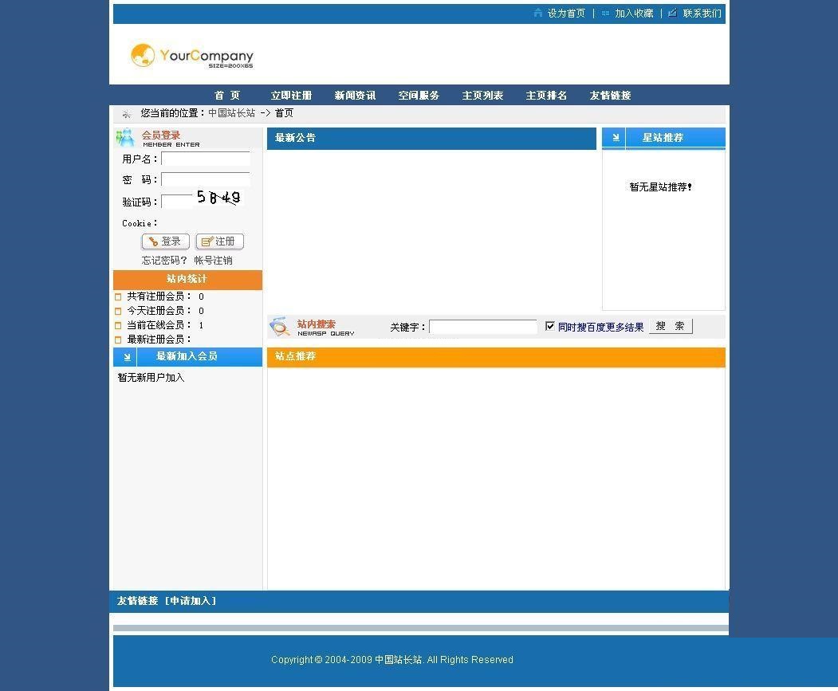838x691 pixels.
Task: Click the 暂无新用户加入 text
Action: click(151, 377)
